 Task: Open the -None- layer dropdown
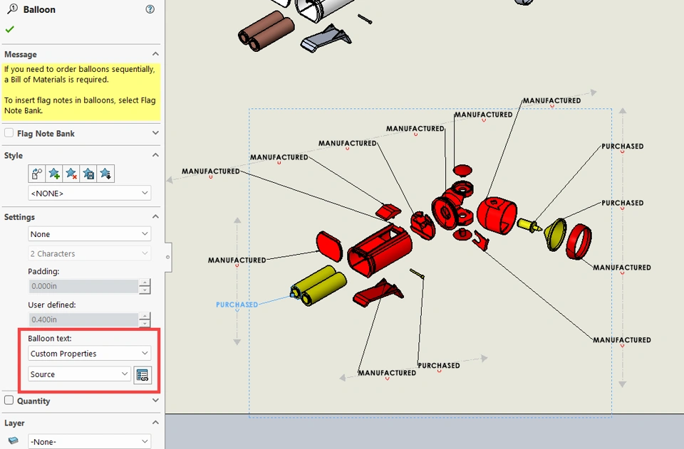pyautogui.click(x=90, y=441)
